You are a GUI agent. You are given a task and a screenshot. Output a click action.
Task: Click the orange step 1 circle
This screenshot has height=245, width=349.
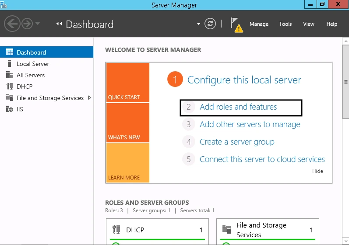(175, 79)
